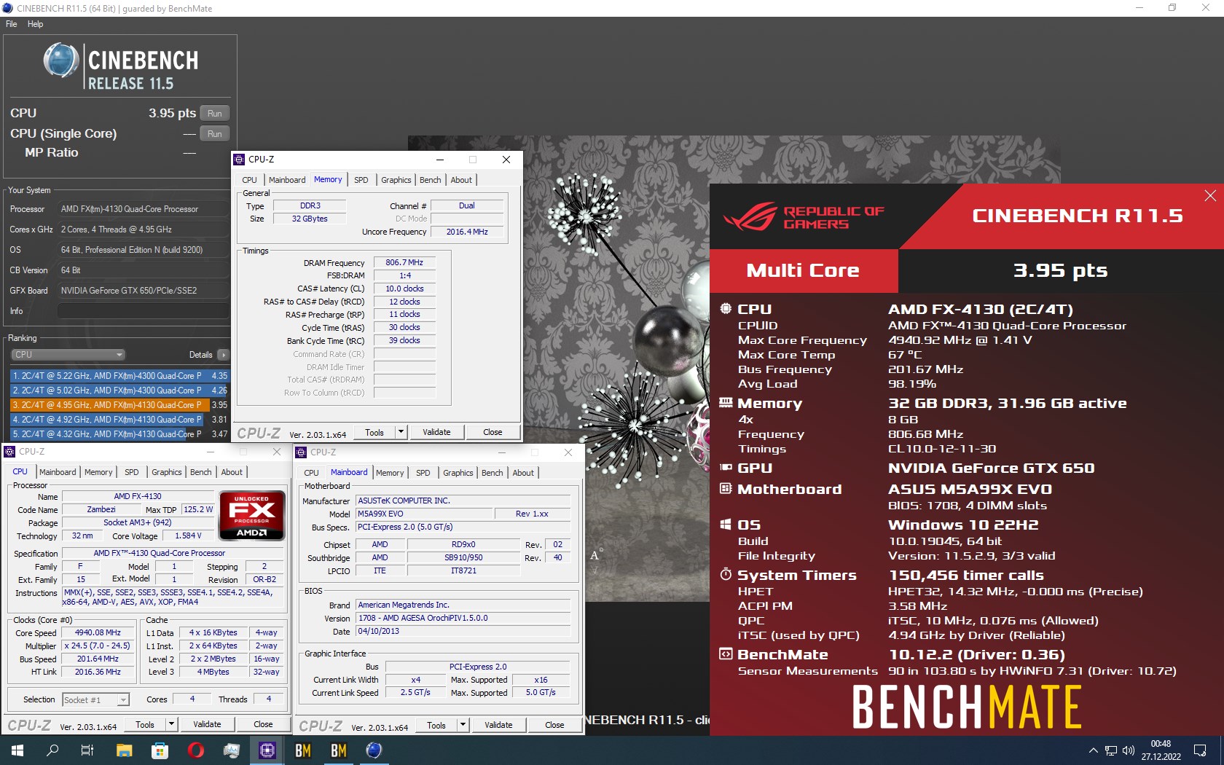This screenshot has height=765, width=1224.
Task: Switch to Cinebench taskbar icon
Action: click(x=374, y=750)
